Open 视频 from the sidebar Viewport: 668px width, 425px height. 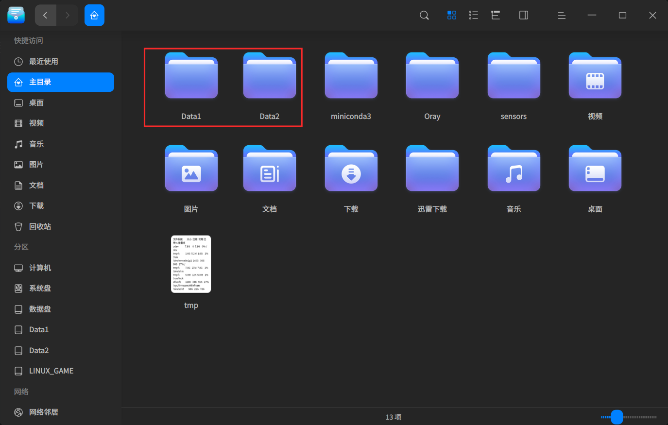[x=61, y=123]
